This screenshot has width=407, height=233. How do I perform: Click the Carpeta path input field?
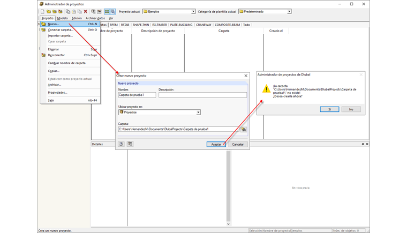click(x=178, y=129)
